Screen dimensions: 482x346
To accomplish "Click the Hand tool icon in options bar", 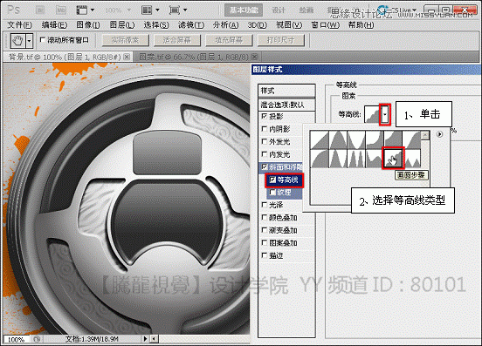I will point(17,40).
